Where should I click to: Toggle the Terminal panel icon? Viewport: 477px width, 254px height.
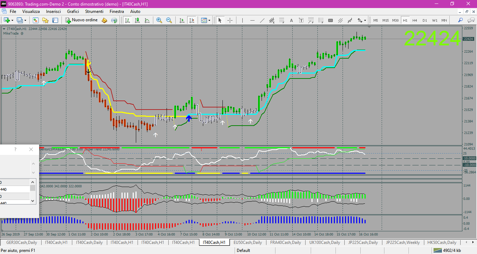point(55,20)
